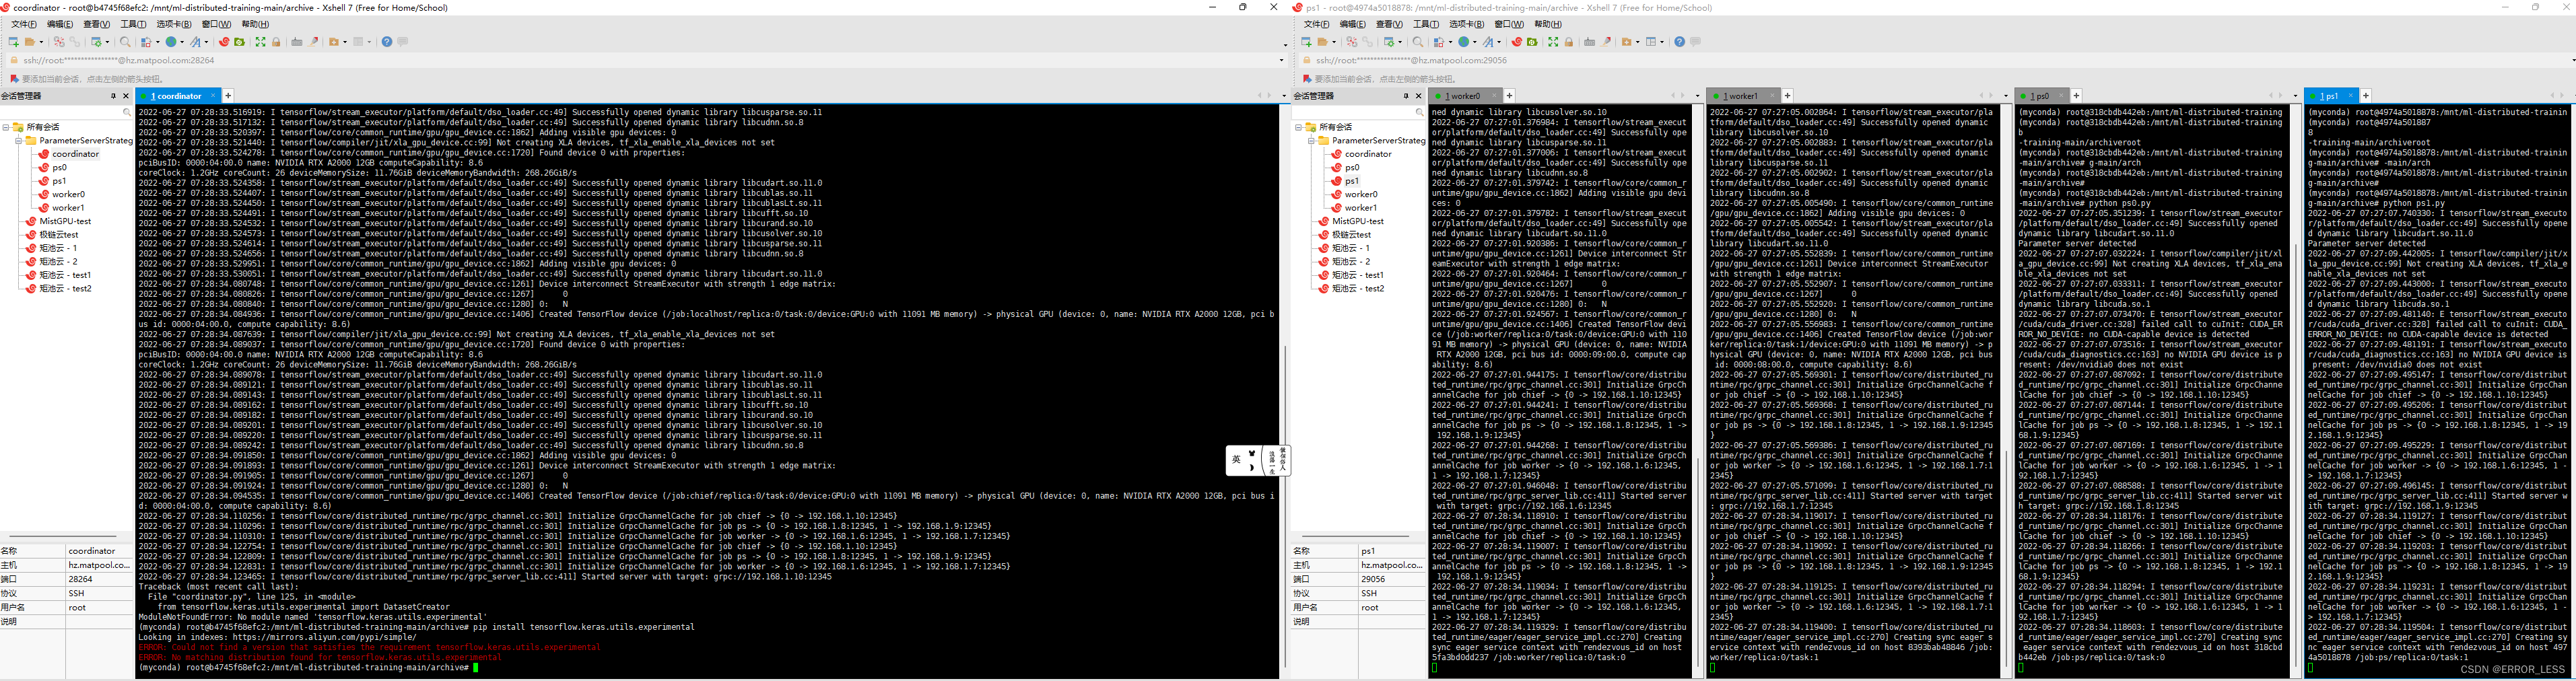The image size is (2576, 681).
Task: Click bookmark arrow icon to add coordinator session
Action: click(x=14, y=78)
